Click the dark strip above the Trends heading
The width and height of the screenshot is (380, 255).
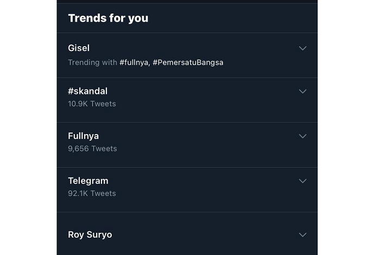click(x=187, y=2)
